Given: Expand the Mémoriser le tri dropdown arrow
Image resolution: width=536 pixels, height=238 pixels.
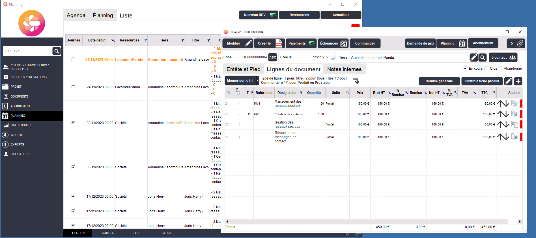Looking at the screenshot, I should [258, 81].
